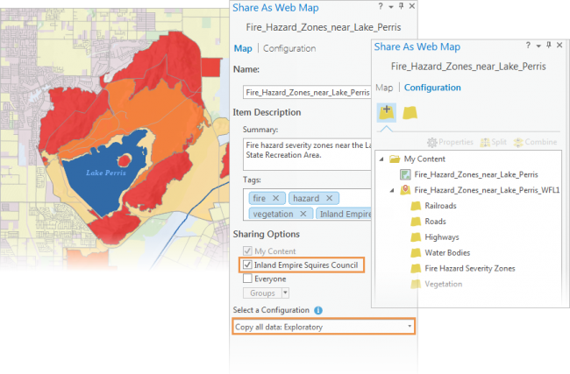Select the Water Bodies layer
Viewport: 570px width, 374px height.
(447, 253)
